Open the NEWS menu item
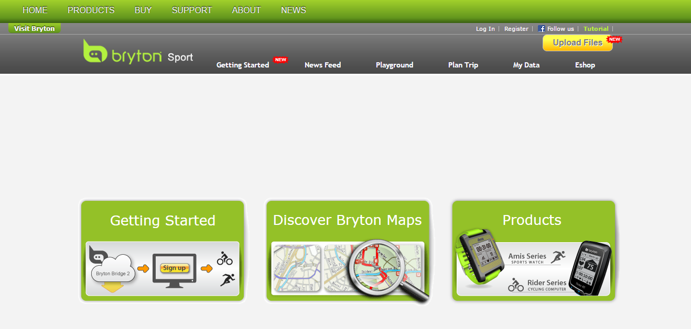The width and height of the screenshot is (691, 329). pyautogui.click(x=294, y=10)
